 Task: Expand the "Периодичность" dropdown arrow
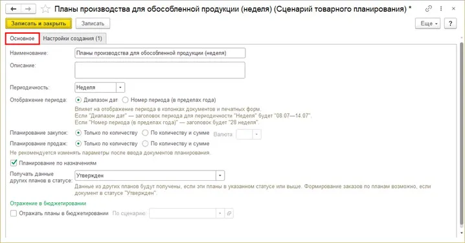120,87
